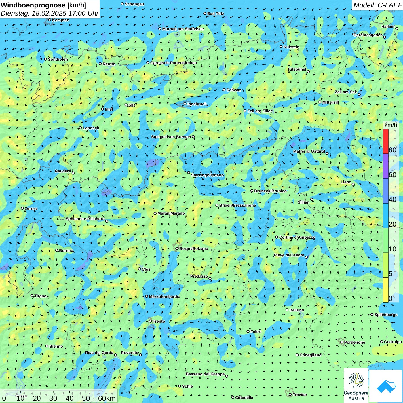Screen dimensions: 403x403
Task: Click the Zell am Ziller label
Action: click(x=260, y=111)
